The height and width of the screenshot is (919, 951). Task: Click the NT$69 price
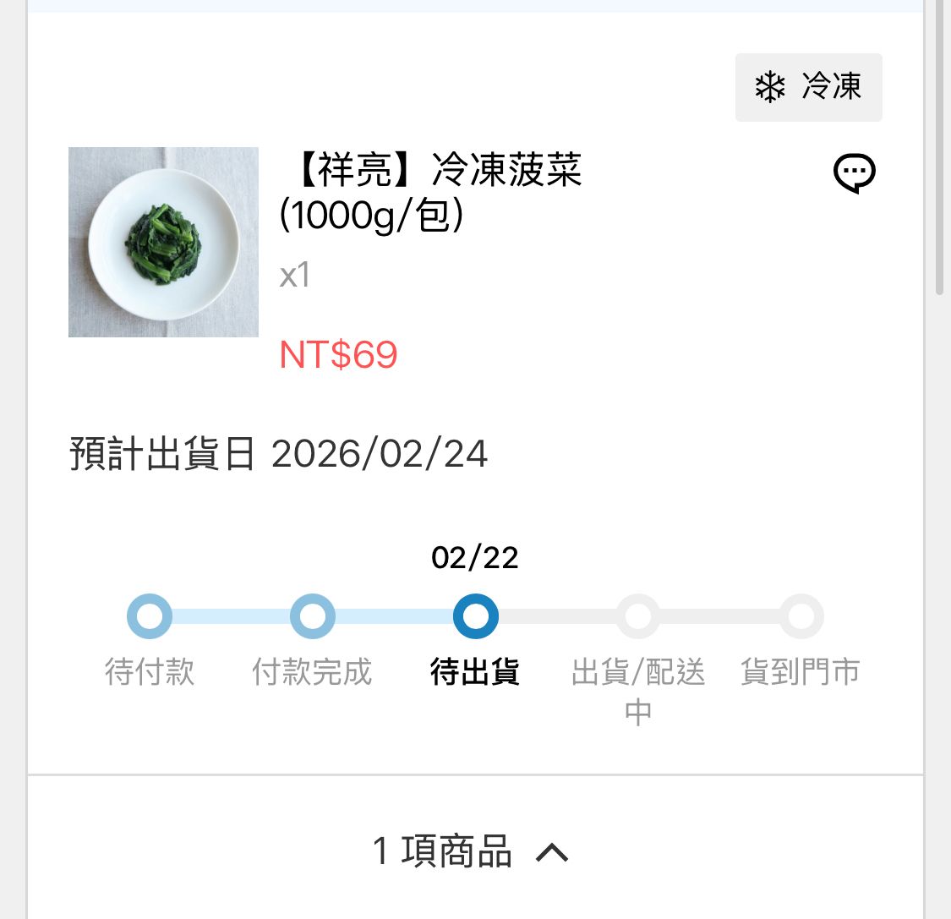tap(338, 355)
